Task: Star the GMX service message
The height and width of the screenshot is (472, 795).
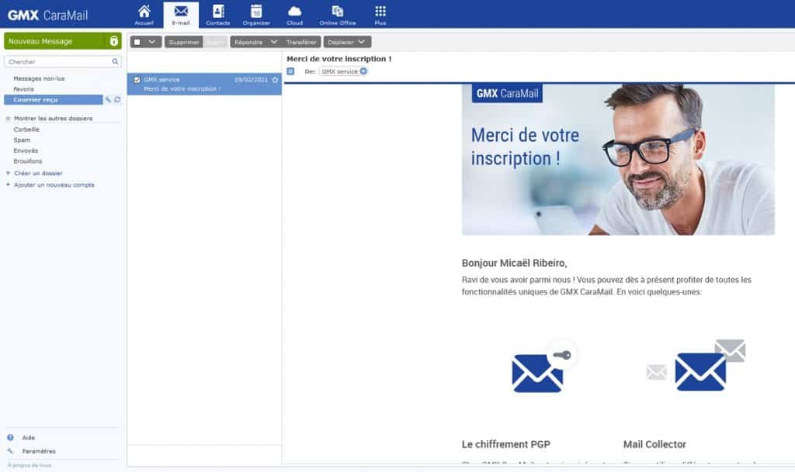Action: tap(275, 79)
